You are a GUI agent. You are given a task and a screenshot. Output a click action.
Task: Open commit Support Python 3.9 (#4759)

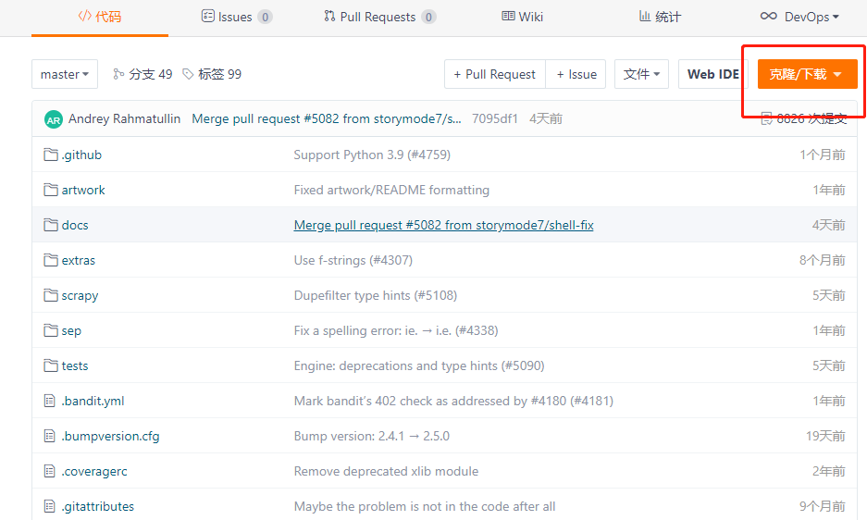click(372, 155)
